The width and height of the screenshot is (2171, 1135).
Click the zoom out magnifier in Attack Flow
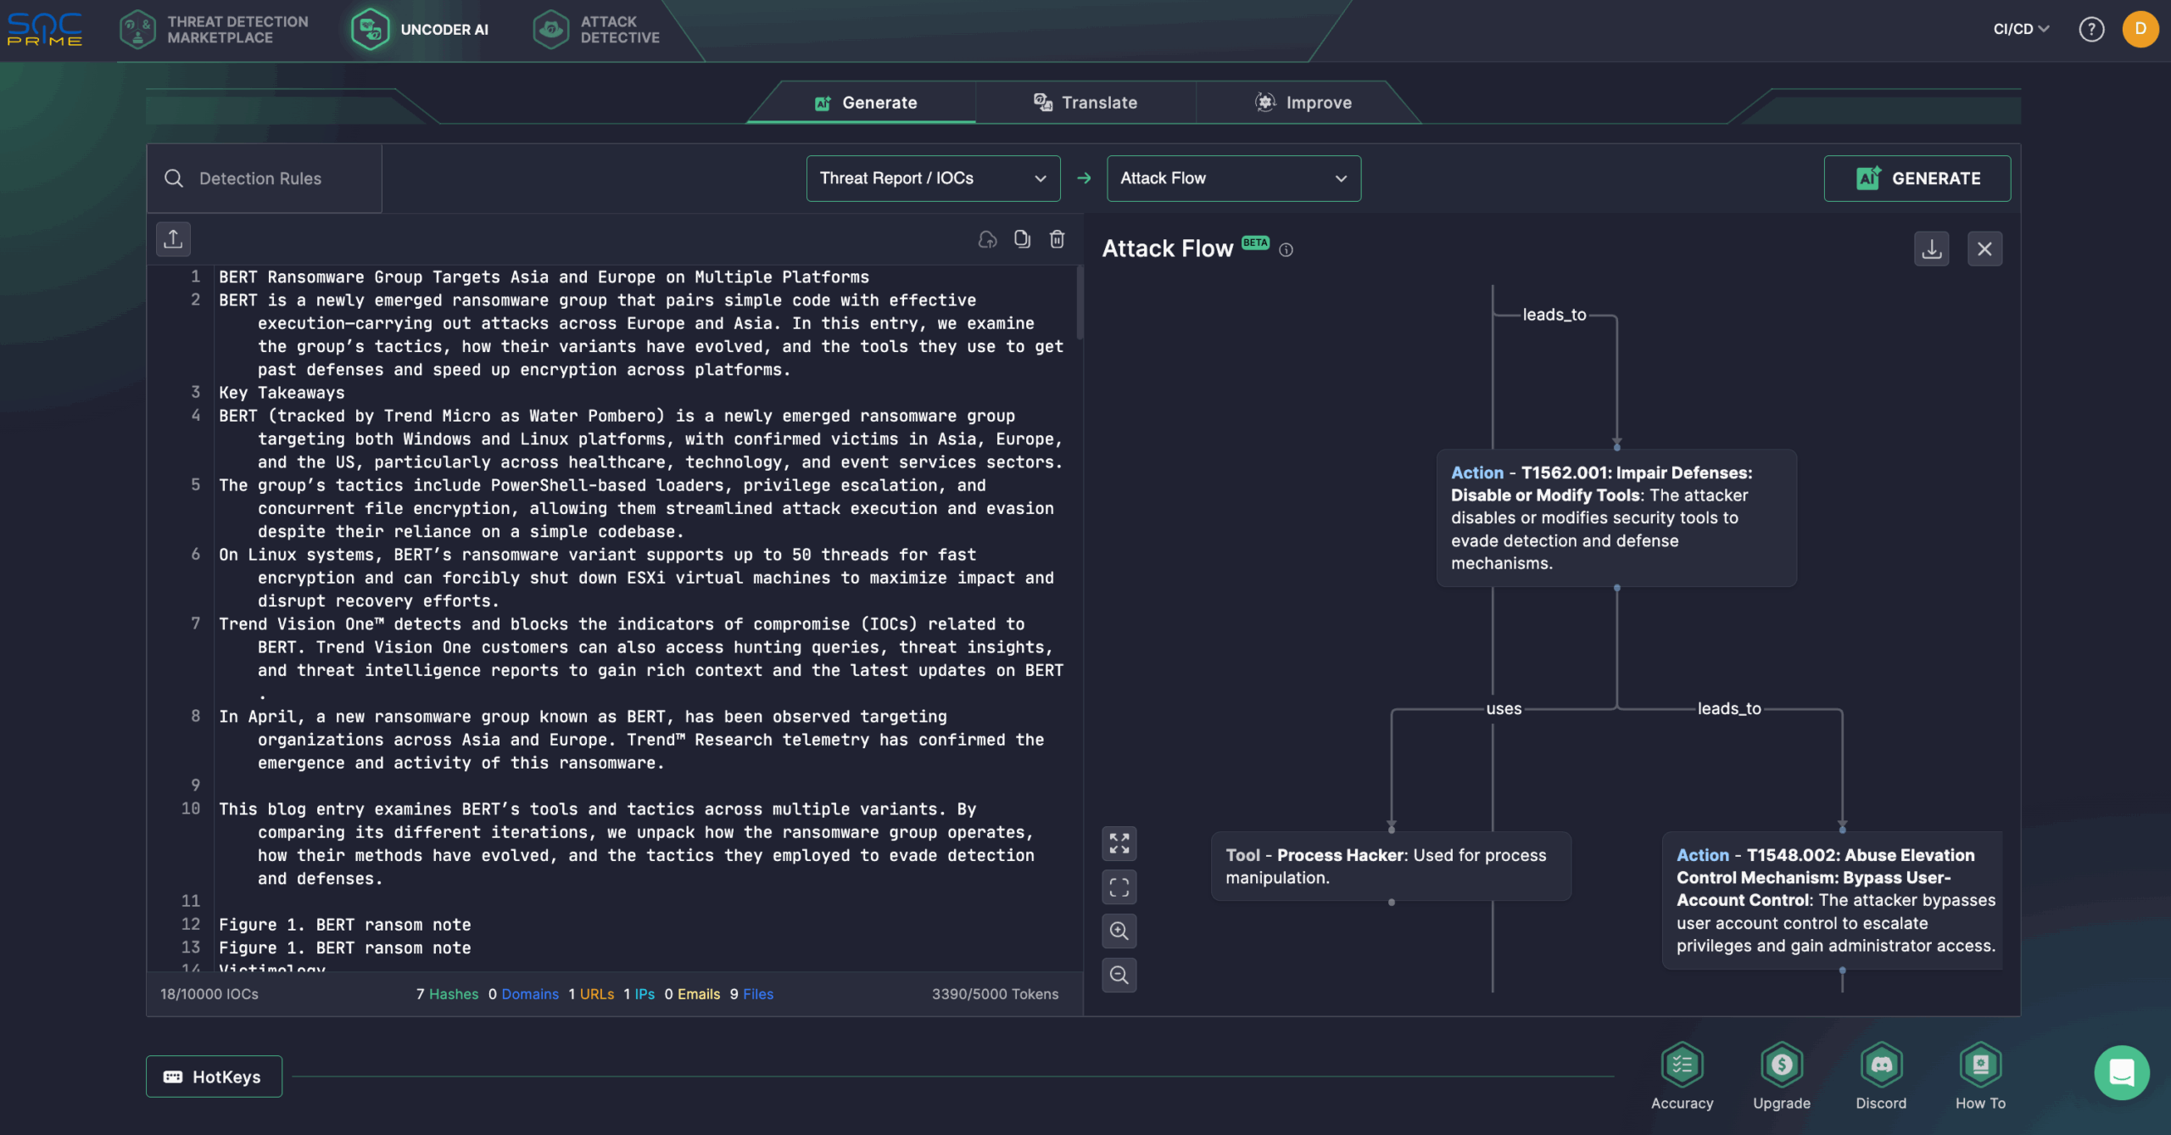tap(1119, 976)
